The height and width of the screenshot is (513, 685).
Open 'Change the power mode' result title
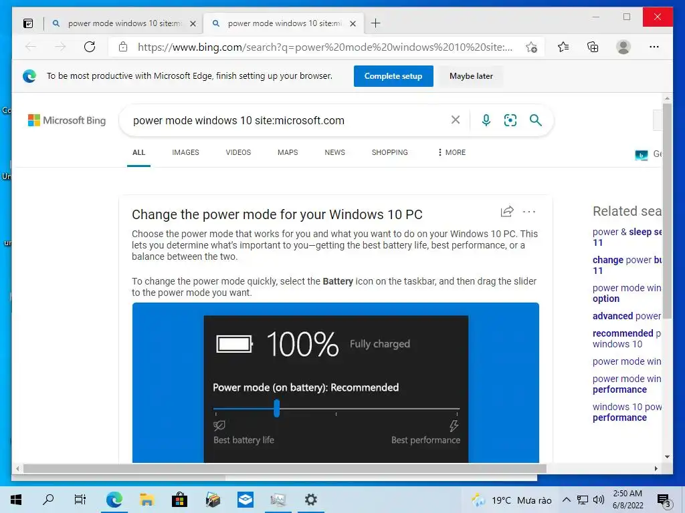pyautogui.click(x=277, y=214)
